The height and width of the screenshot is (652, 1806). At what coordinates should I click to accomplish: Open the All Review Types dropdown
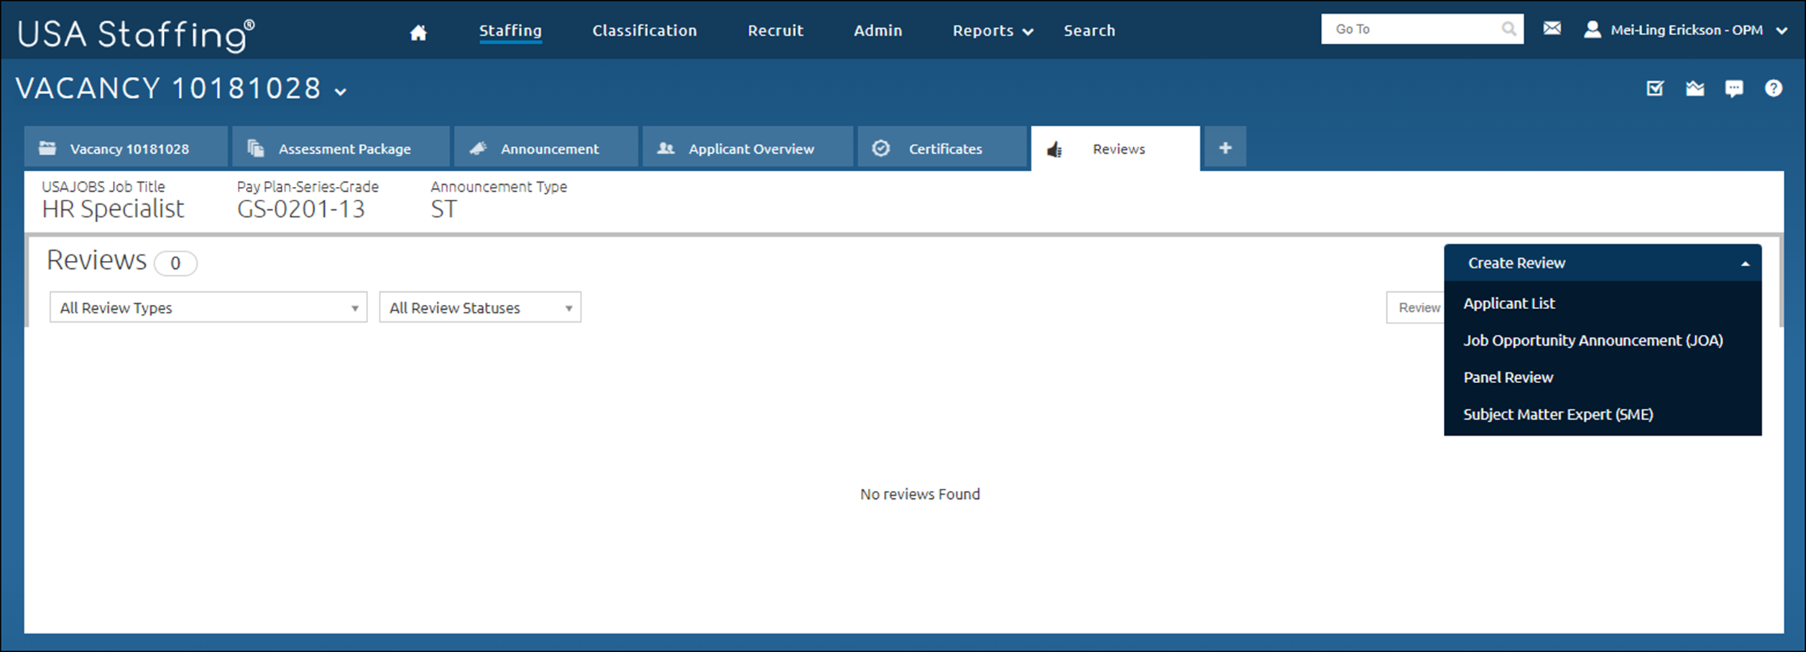[x=208, y=307]
